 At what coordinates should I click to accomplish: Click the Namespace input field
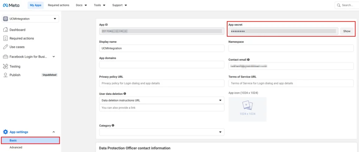coord(291,48)
